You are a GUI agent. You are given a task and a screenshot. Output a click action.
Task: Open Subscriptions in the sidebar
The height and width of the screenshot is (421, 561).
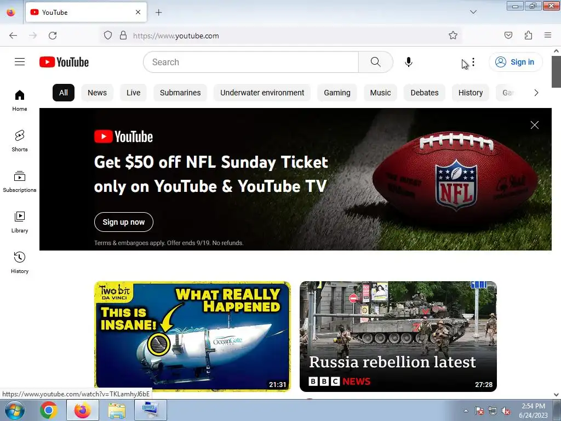pos(20,182)
